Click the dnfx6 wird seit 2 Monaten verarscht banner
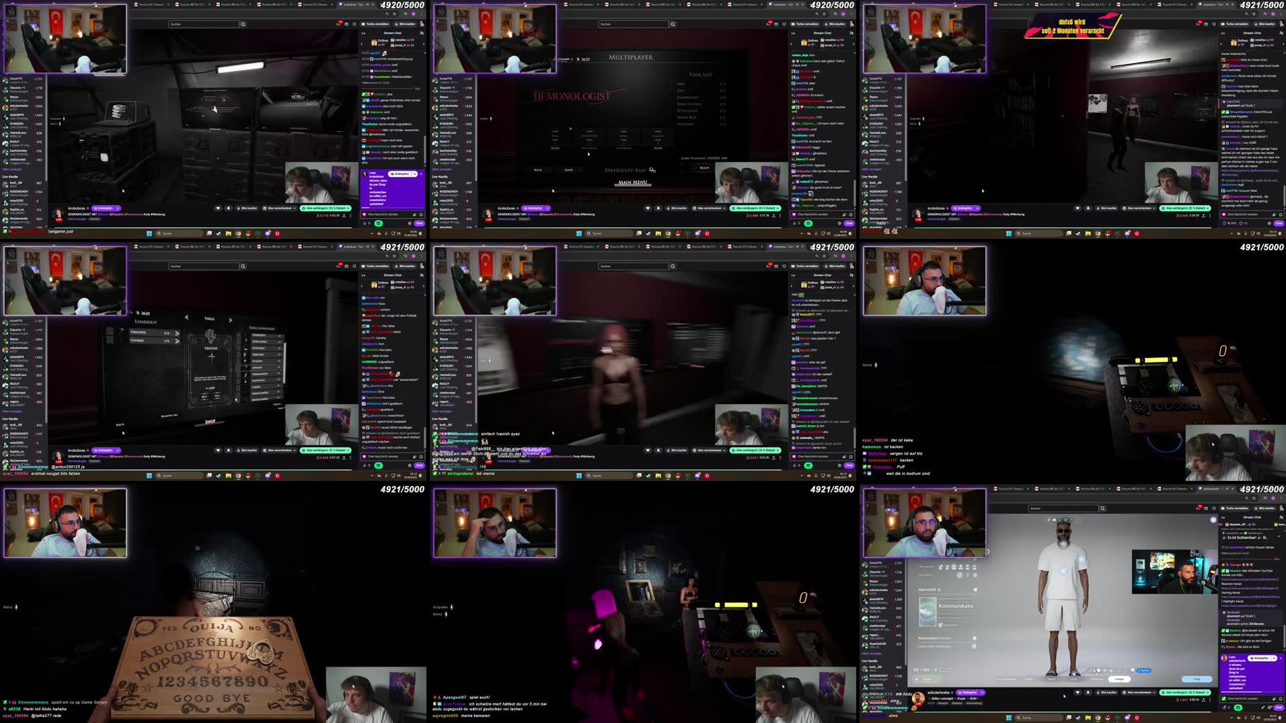The width and height of the screenshot is (1286, 723). click(1072, 26)
